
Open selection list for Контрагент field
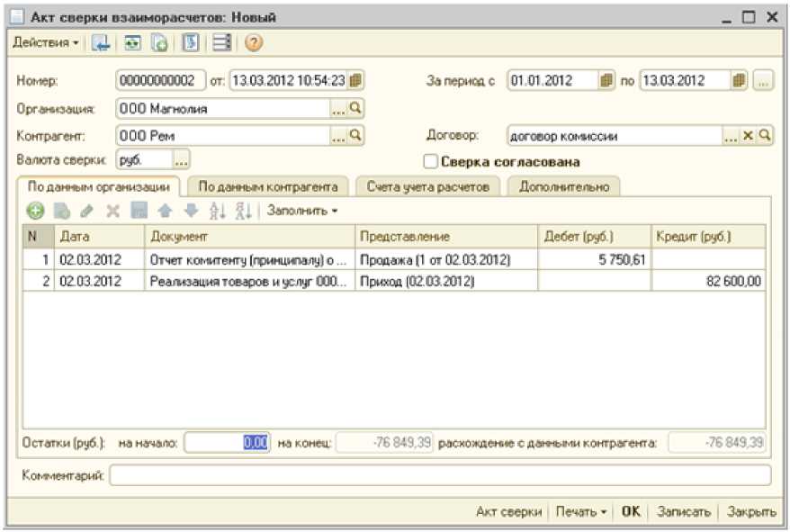[x=338, y=136]
